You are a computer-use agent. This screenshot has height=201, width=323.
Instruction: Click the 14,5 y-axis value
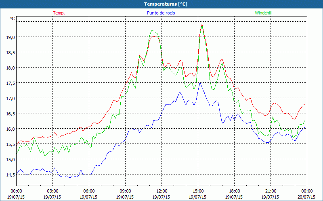click(x=10, y=174)
